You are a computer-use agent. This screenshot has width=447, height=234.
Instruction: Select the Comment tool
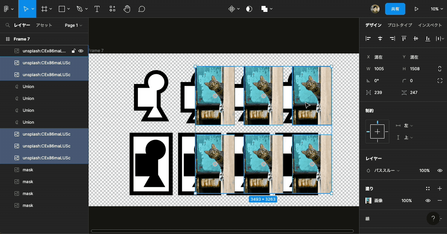pyautogui.click(x=142, y=9)
